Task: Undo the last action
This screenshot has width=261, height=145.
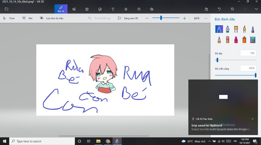Action: click(219, 9)
